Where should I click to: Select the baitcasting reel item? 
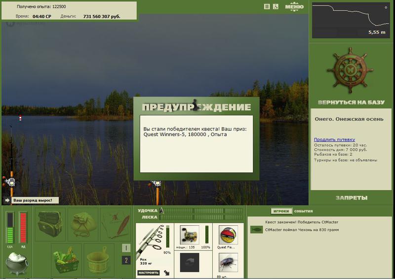click(x=190, y=235)
